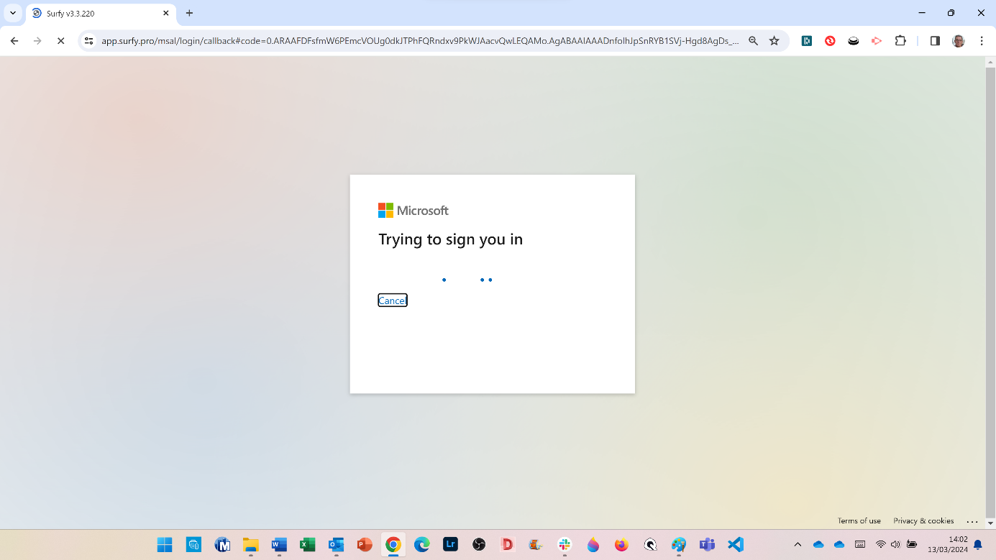This screenshot has height=560, width=996.
Task: Open the tab search dropdown
Action: [x=13, y=13]
